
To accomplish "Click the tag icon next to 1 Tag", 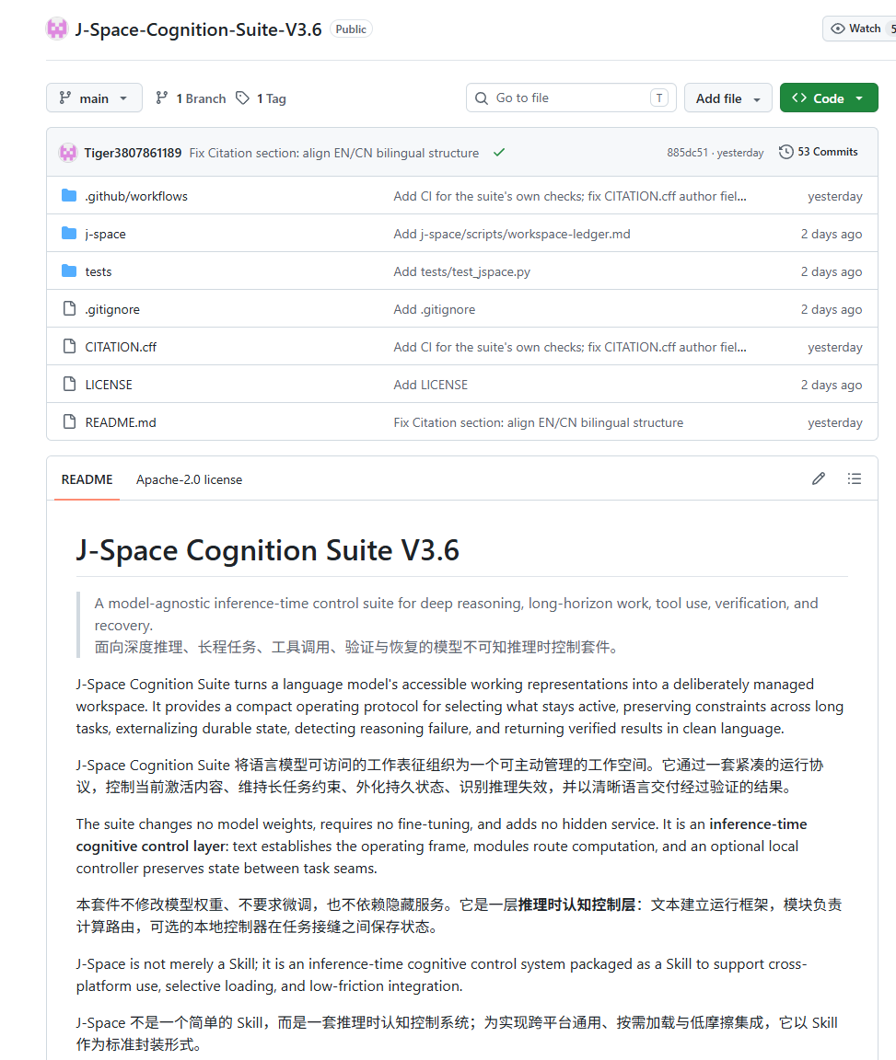I will [242, 98].
